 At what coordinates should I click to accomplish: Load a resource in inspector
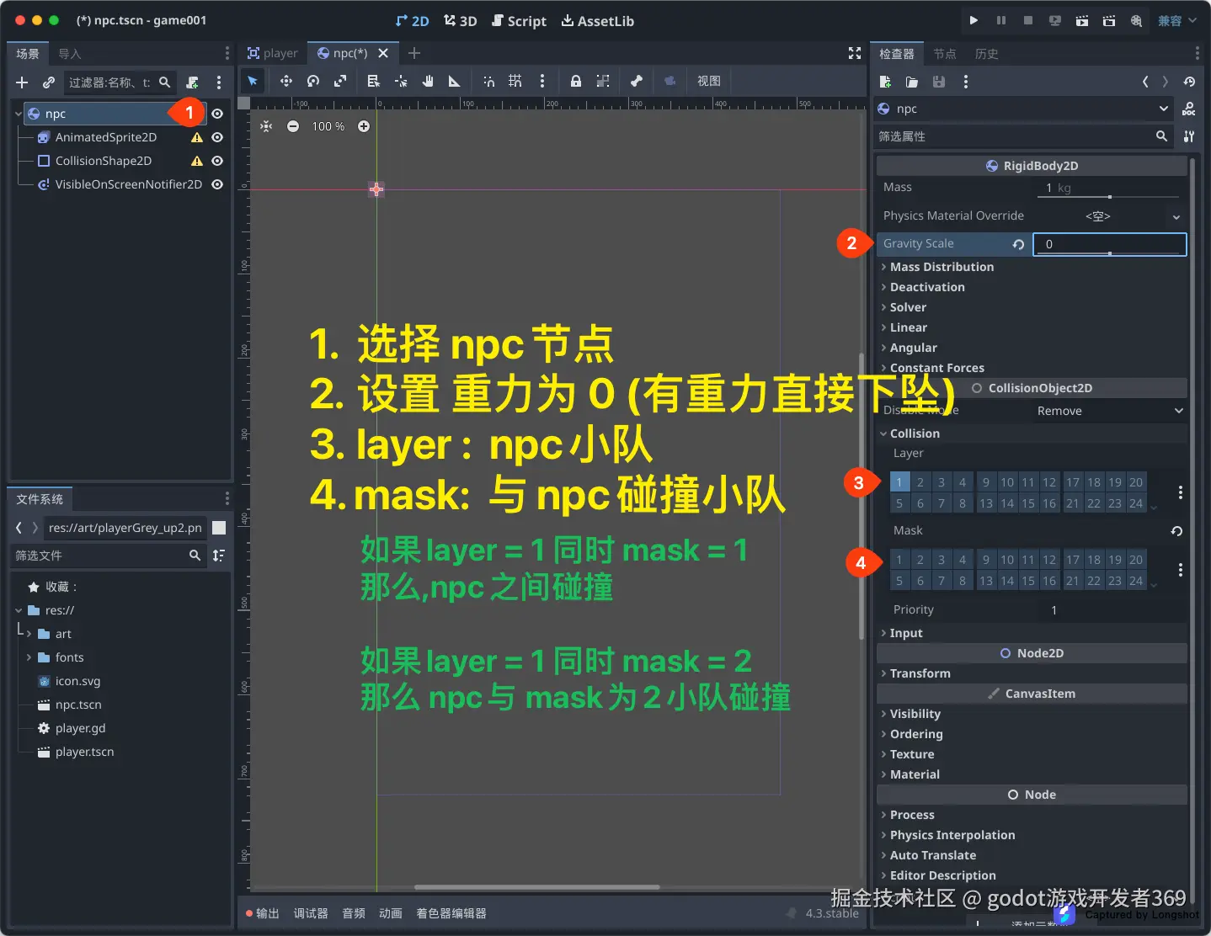click(912, 82)
